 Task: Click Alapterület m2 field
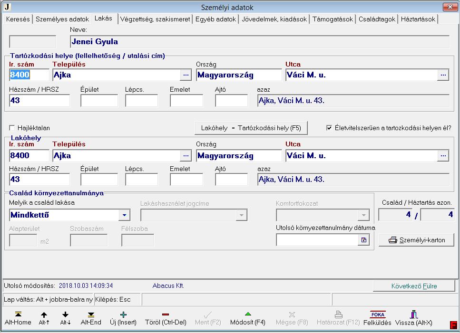tap(23, 240)
